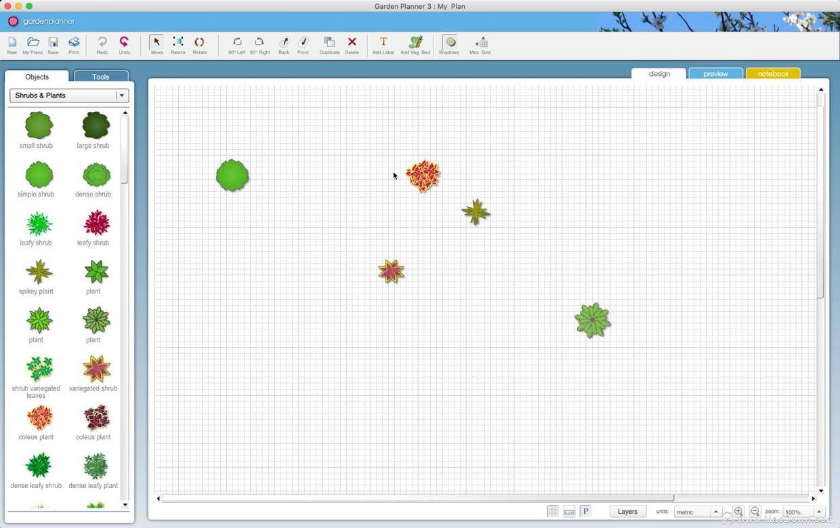840x528 pixels.
Task: Click the object list scroll-up arrow
Action: 125,113
